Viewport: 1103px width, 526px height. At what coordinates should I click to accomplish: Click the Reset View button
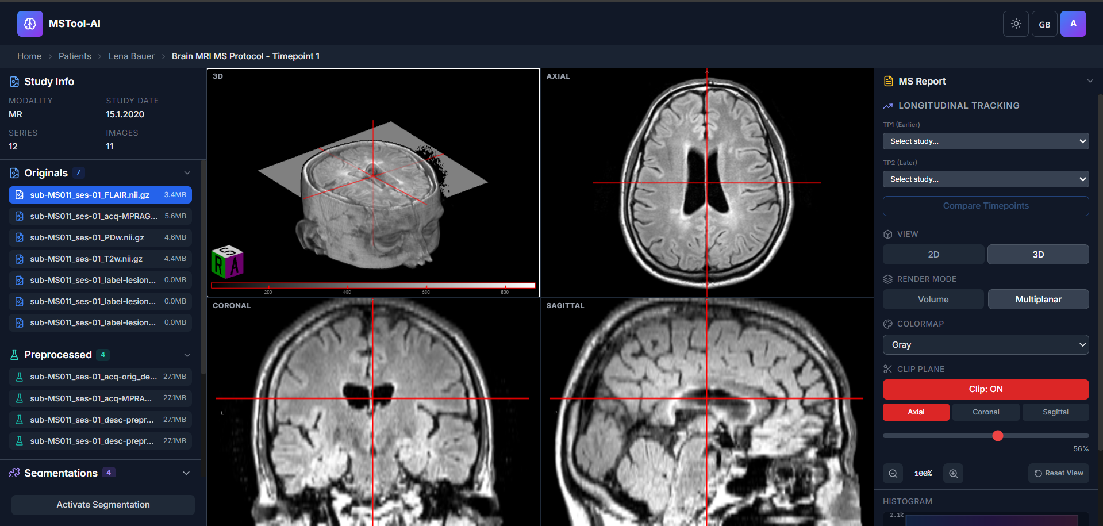point(1058,473)
